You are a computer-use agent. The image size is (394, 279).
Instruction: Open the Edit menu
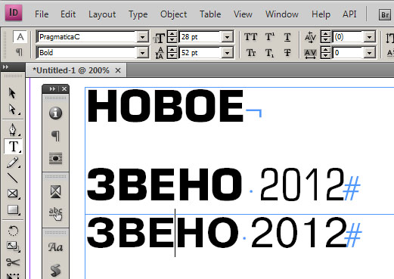(x=68, y=14)
